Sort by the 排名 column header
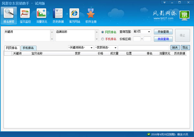This screenshot has width=194, height=137. [x=152, y=53]
